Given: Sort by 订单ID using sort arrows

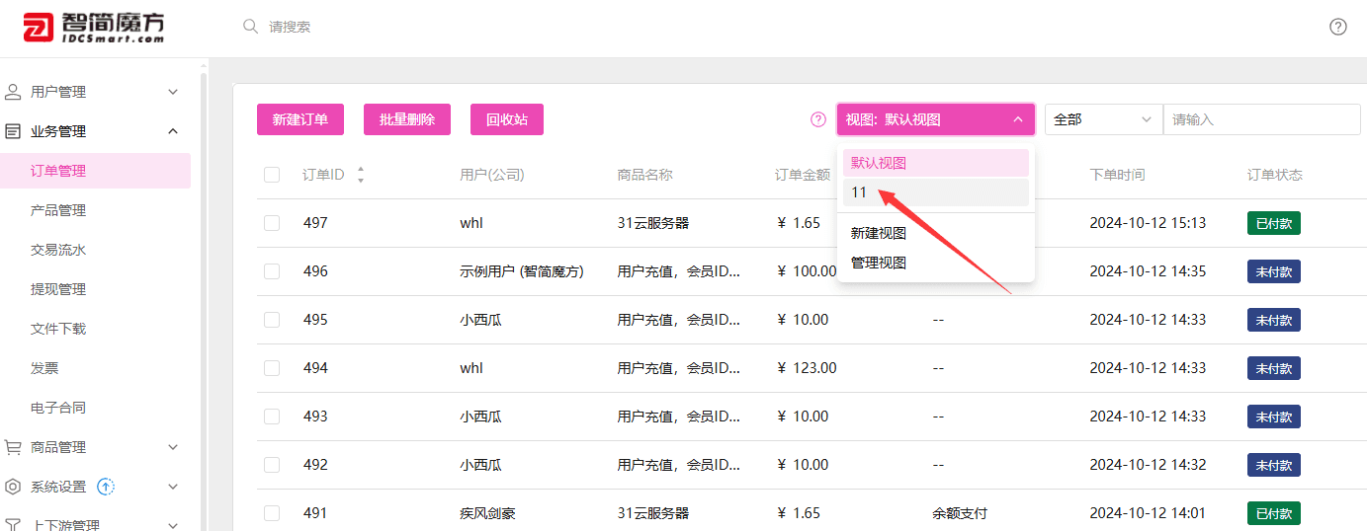Looking at the screenshot, I should tap(361, 175).
